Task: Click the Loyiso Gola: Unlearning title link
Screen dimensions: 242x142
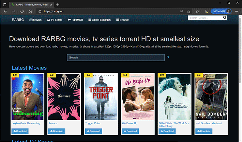Action: (26, 123)
